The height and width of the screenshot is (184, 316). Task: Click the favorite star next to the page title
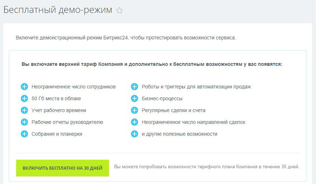click(119, 10)
